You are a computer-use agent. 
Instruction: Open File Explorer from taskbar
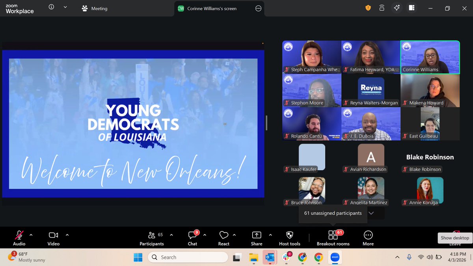tap(253, 257)
